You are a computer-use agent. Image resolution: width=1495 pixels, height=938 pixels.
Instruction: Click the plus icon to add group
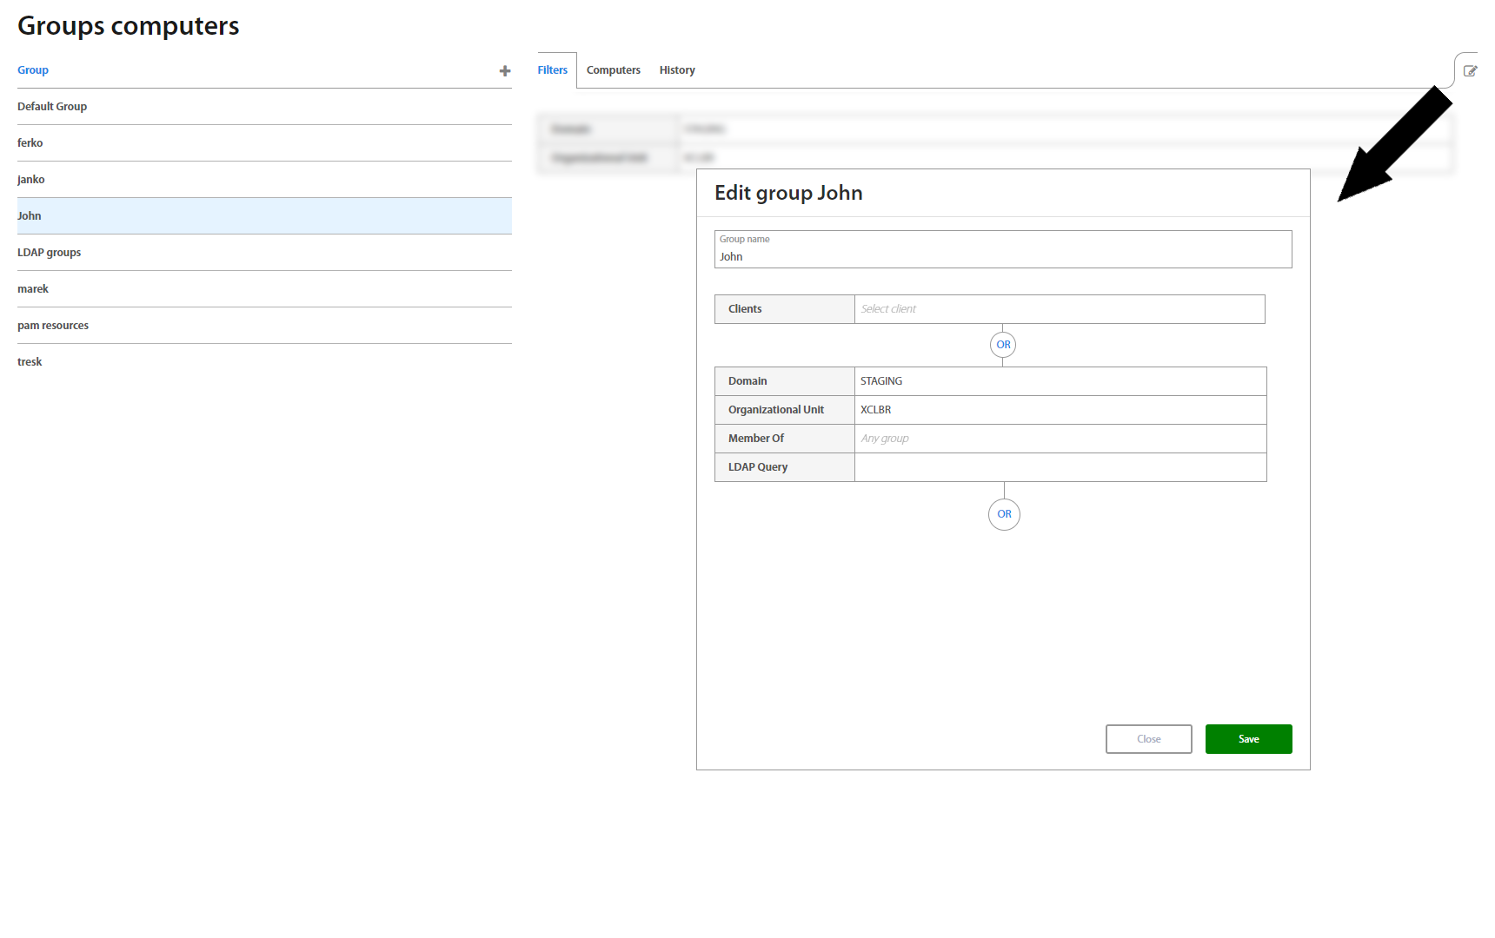504,71
